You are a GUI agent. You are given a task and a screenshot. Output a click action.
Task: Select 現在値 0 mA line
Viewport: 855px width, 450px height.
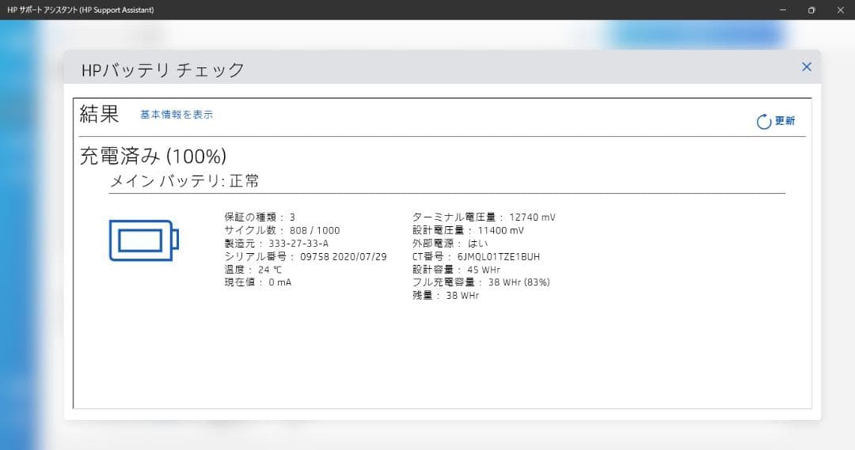pos(258,282)
